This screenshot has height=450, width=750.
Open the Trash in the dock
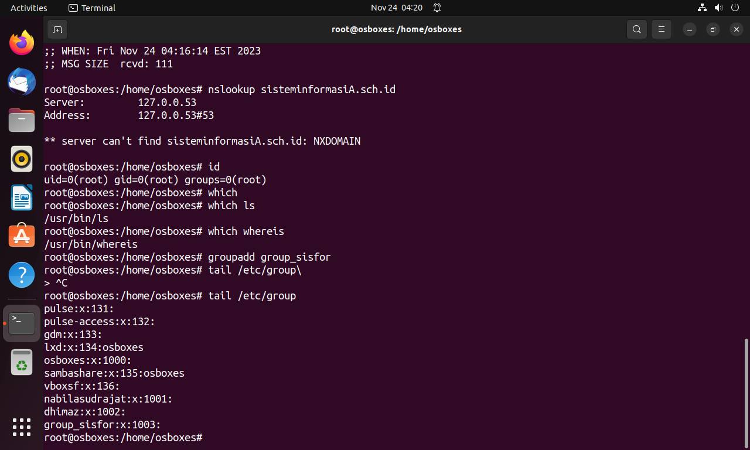22,362
